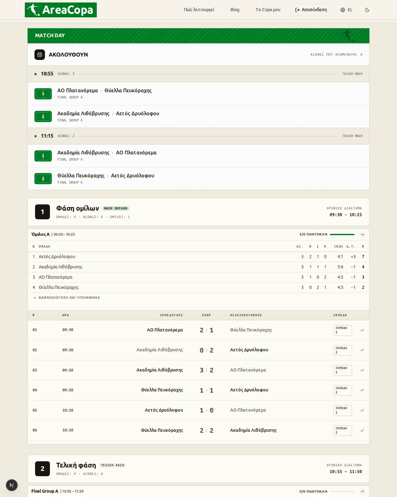Click the phase 1 number badge
The width and height of the screenshot is (397, 497).
click(x=42, y=212)
